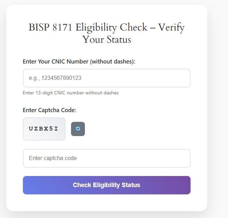Click the 13-digit CNIC helper text
Screen dimensions: 228x218
pos(71,93)
